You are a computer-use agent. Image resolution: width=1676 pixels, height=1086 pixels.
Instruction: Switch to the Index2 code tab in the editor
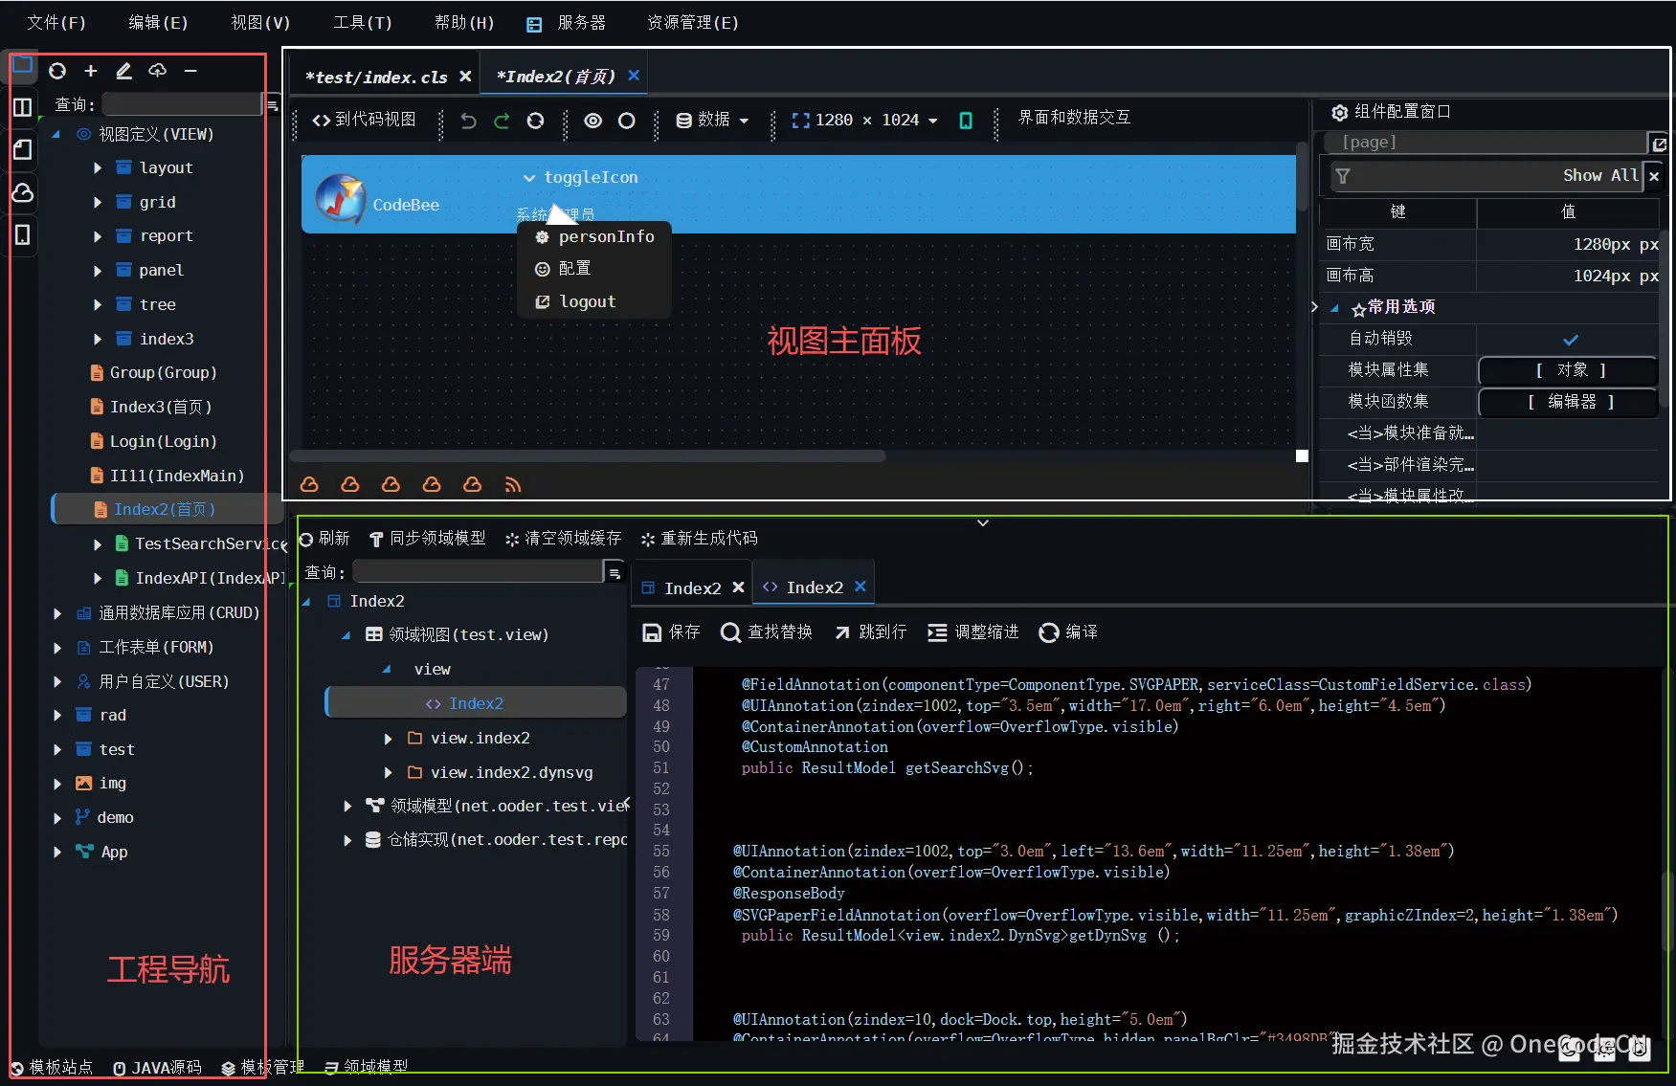[x=815, y=587]
